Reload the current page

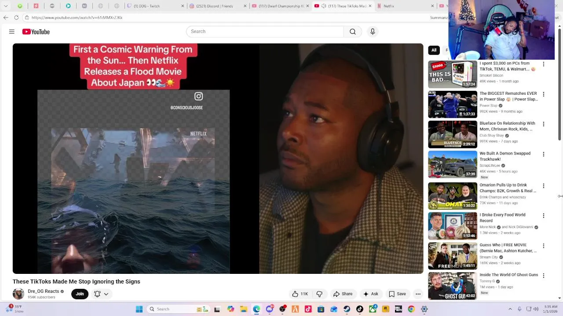click(x=16, y=18)
